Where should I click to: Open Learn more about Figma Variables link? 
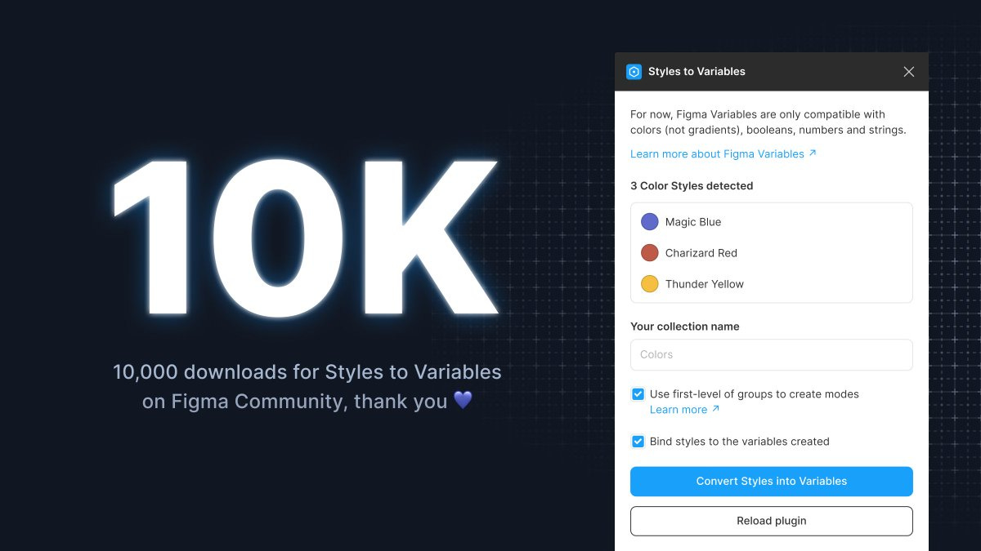click(723, 154)
